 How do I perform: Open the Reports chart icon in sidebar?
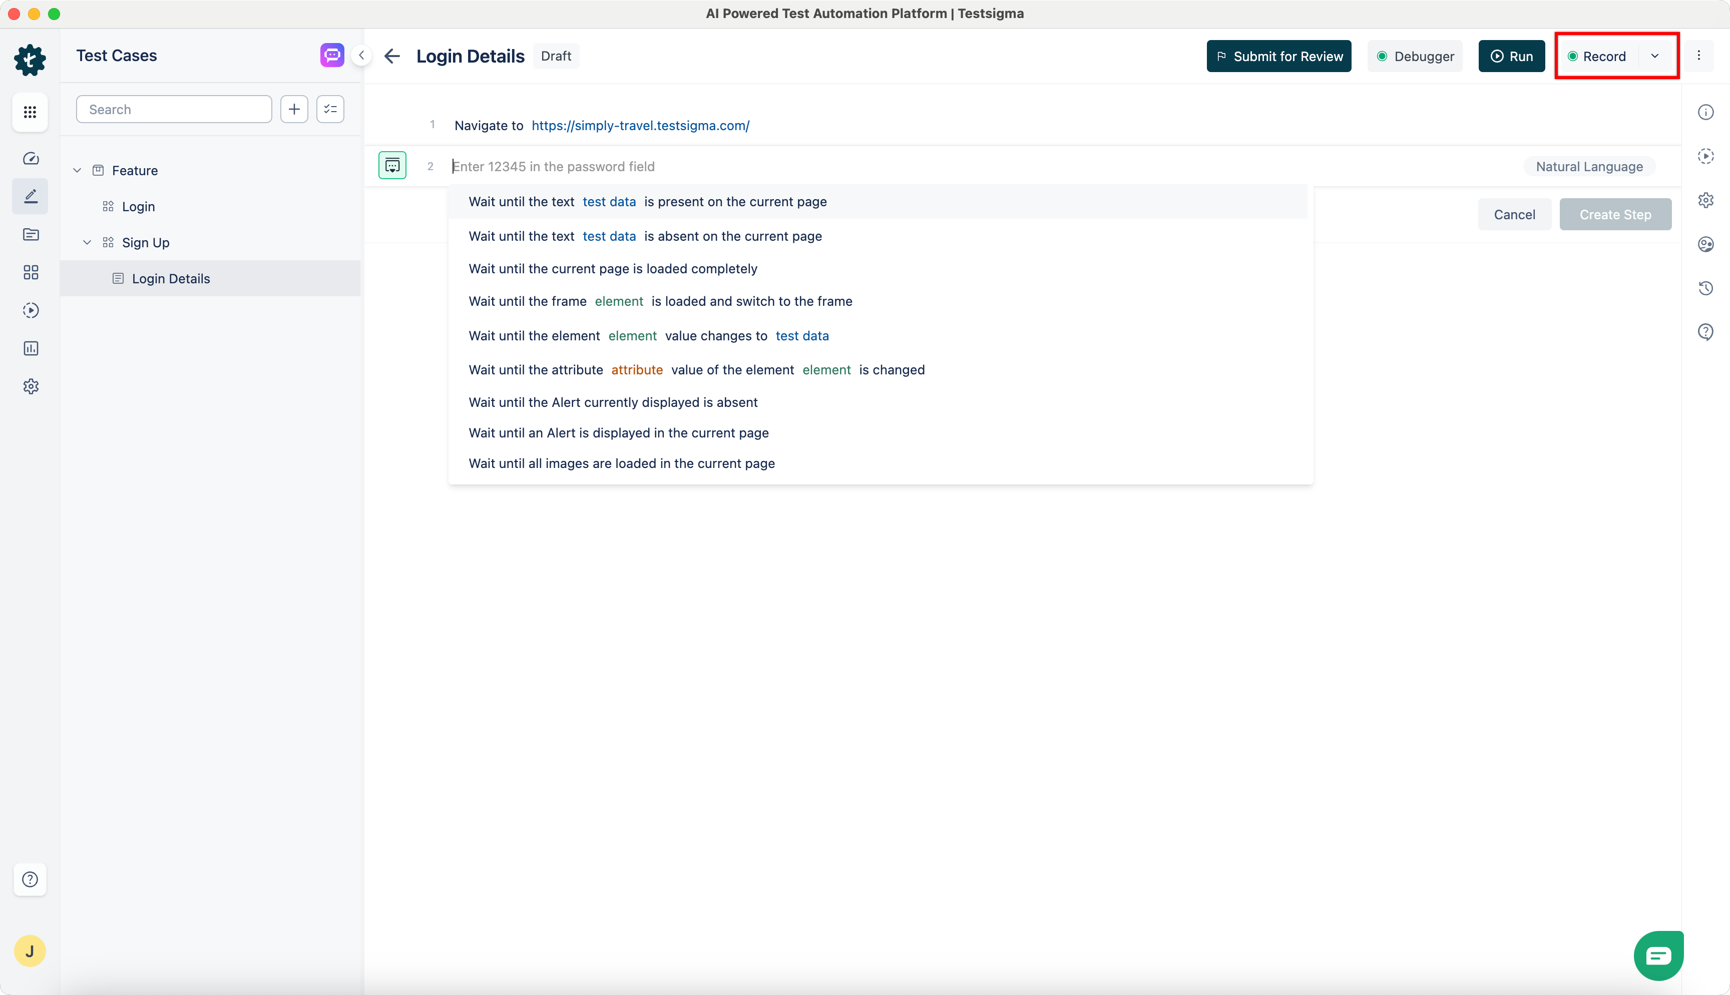click(30, 348)
